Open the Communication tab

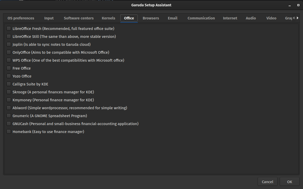[x=201, y=18]
